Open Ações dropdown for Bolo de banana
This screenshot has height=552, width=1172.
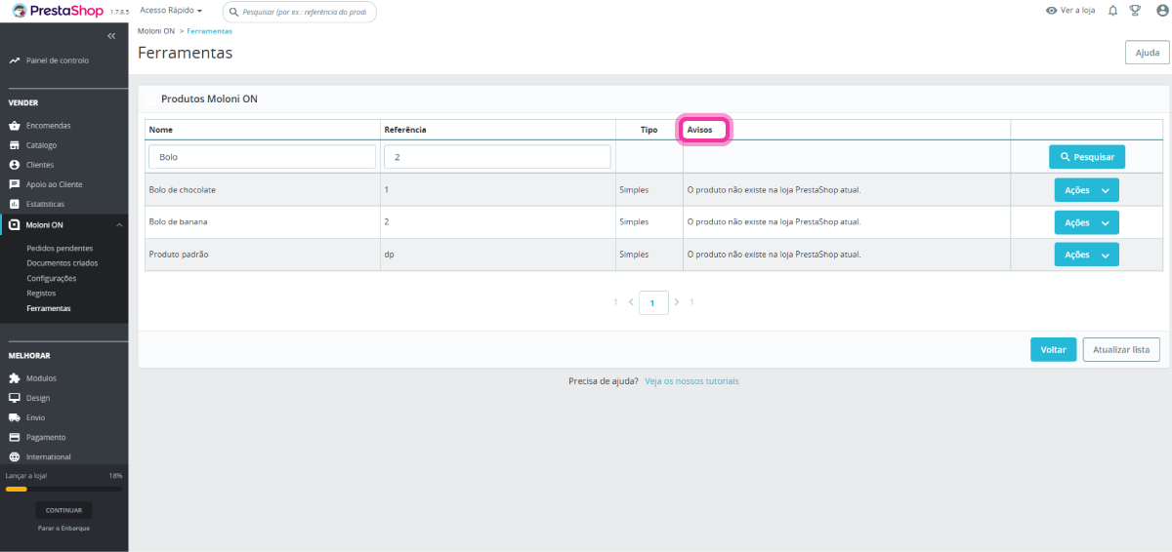click(x=1086, y=222)
